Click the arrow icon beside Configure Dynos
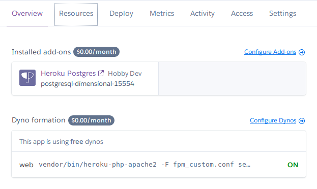This screenshot has height=189, width=317. (x=302, y=121)
